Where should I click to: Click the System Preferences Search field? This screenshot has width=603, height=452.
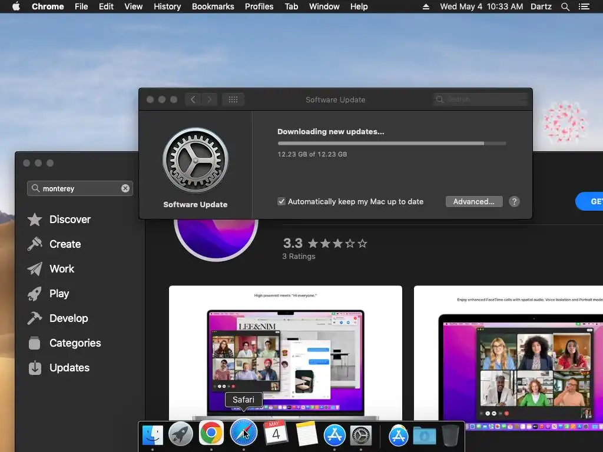(x=481, y=99)
